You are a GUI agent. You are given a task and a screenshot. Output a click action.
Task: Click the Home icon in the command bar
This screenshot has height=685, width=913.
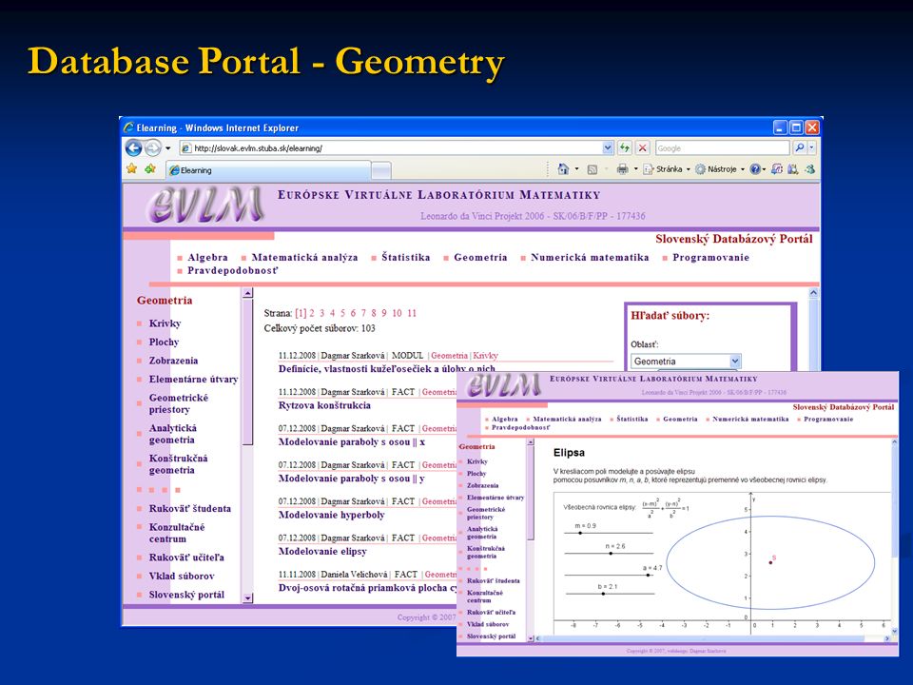pos(563,169)
